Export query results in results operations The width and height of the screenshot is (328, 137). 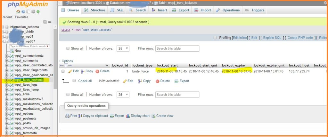(117, 116)
